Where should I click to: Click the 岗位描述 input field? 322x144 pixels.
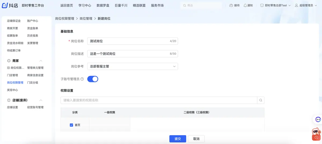pos(133,54)
